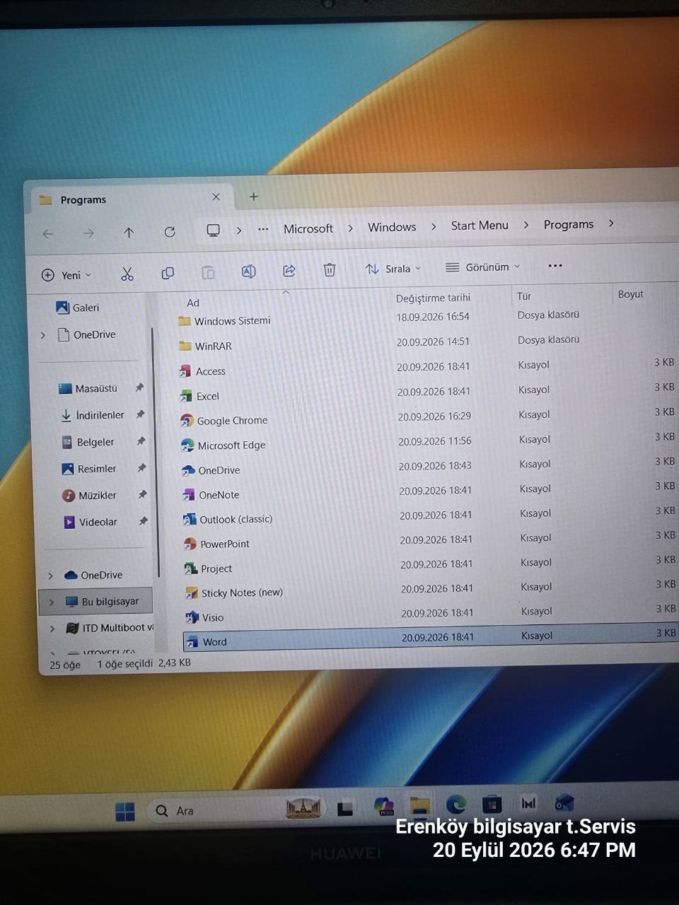Select the Visio shortcut icon
The image size is (679, 905).
tap(191, 617)
